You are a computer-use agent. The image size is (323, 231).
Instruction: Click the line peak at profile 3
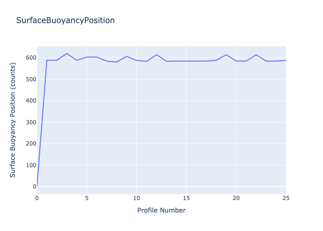click(67, 54)
